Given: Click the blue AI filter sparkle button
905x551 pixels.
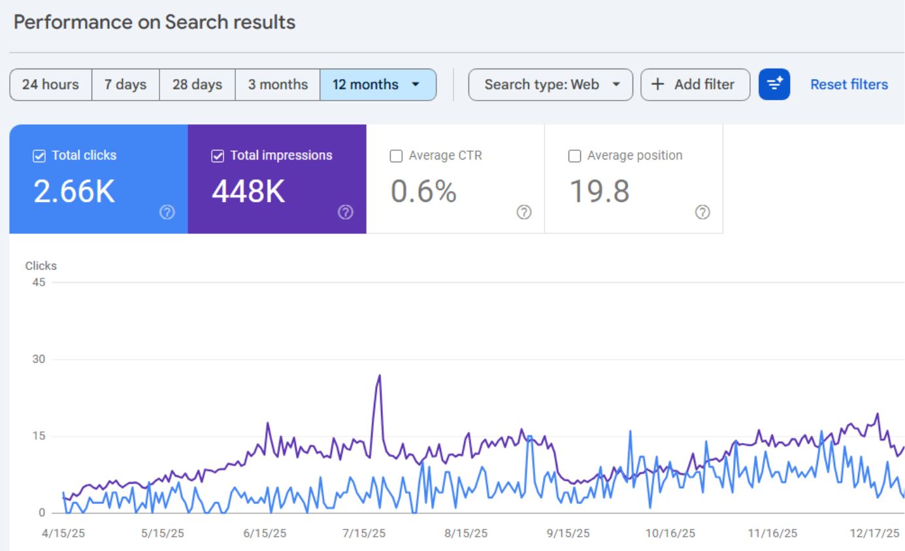Looking at the screenshot, I should [774, 84].
